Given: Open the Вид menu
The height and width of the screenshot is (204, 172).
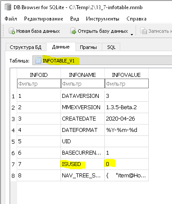Looking at the screenshot, I should (x=75, y=19).
